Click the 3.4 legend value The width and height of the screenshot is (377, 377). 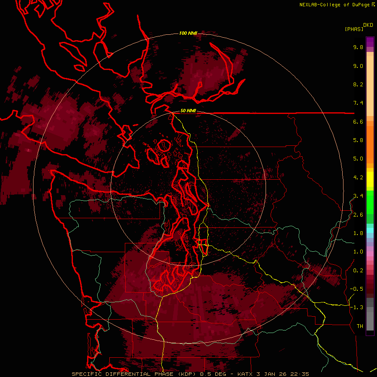358,196
